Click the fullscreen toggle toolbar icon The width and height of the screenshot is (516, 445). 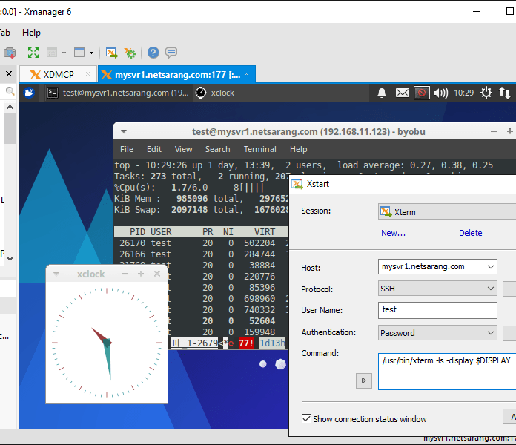coord(33,53)
